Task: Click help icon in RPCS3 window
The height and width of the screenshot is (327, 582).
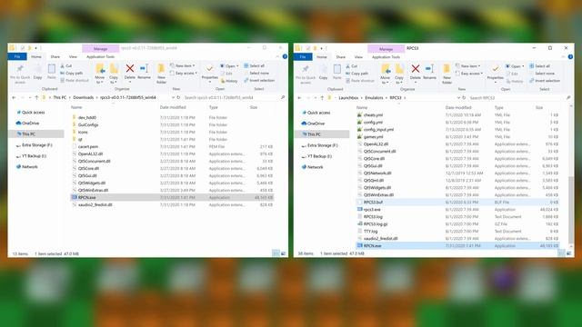Action: pos(570,56)
